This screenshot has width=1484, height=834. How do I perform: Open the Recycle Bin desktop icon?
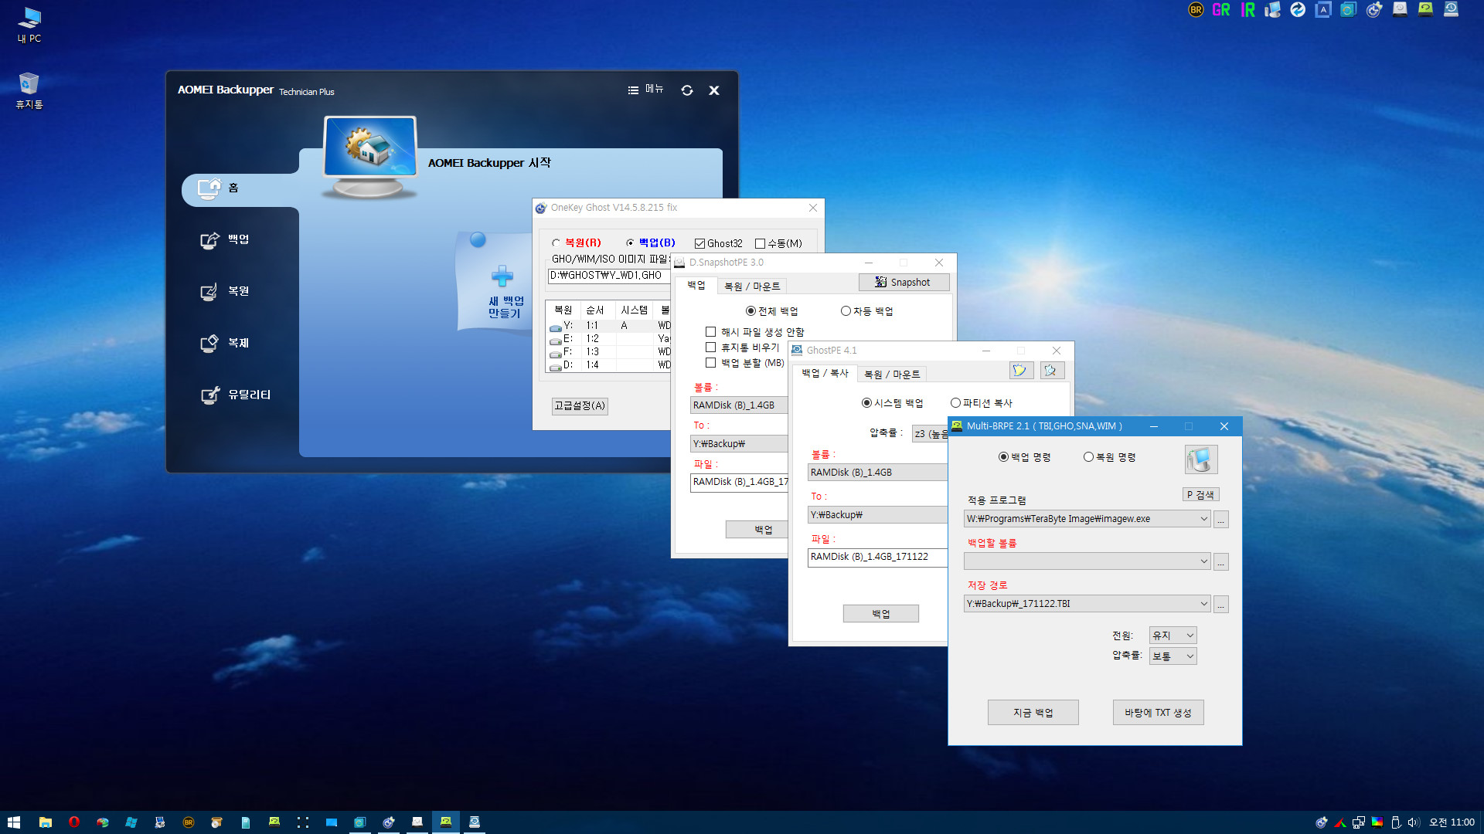point(29,90)
